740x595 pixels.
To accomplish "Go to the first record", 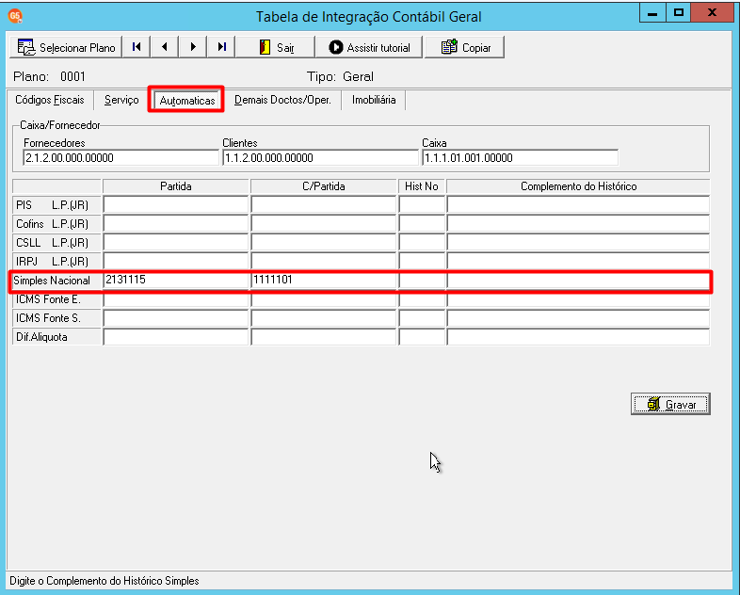I will click(x=137, y=47).
